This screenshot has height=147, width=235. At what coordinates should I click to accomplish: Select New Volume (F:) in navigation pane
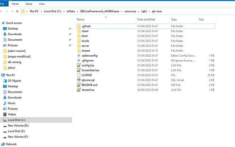pyautogui.click(x=18, y=137)
